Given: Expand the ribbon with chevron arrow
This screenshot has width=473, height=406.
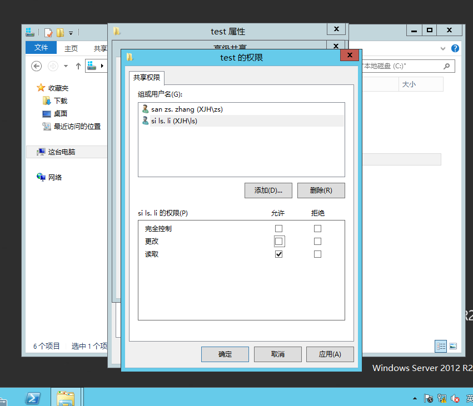Looking at the screenshot, I should tap(443, 48).
